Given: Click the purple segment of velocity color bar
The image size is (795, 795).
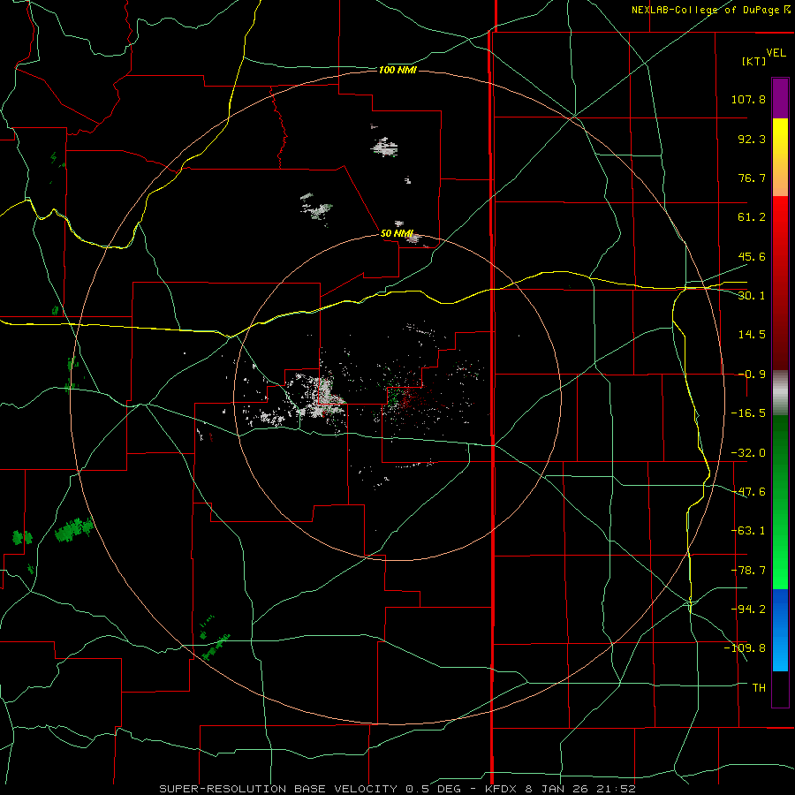Looking at the screenshot, I should [780, 99].
